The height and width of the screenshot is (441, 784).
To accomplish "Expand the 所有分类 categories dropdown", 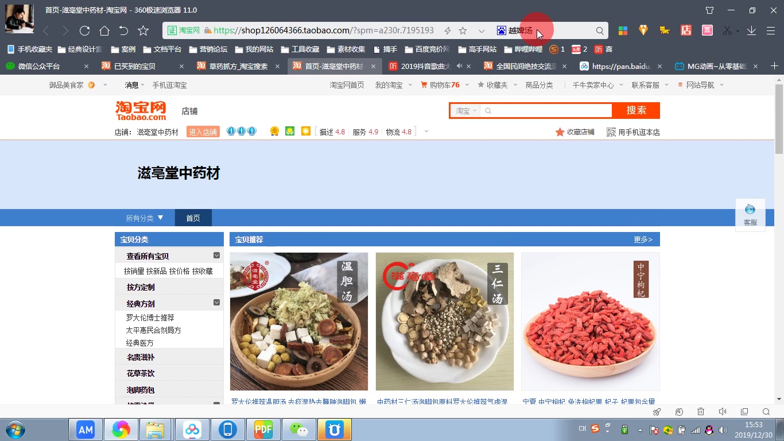I will coord(144,218).
